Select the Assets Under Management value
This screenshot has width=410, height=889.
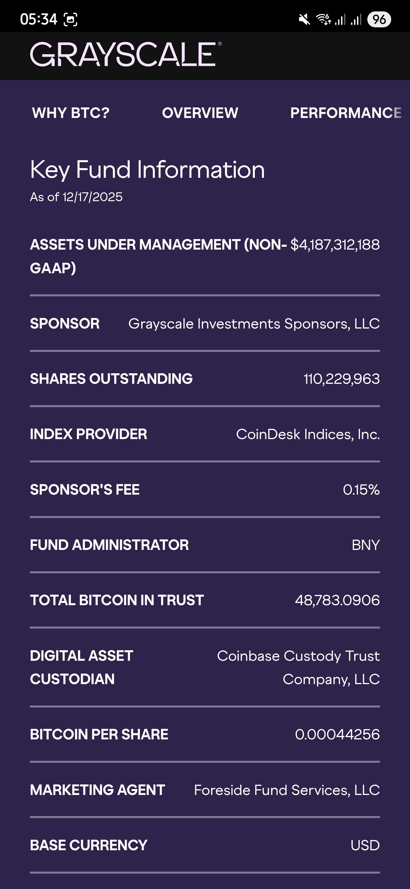[x=335, y=245]
